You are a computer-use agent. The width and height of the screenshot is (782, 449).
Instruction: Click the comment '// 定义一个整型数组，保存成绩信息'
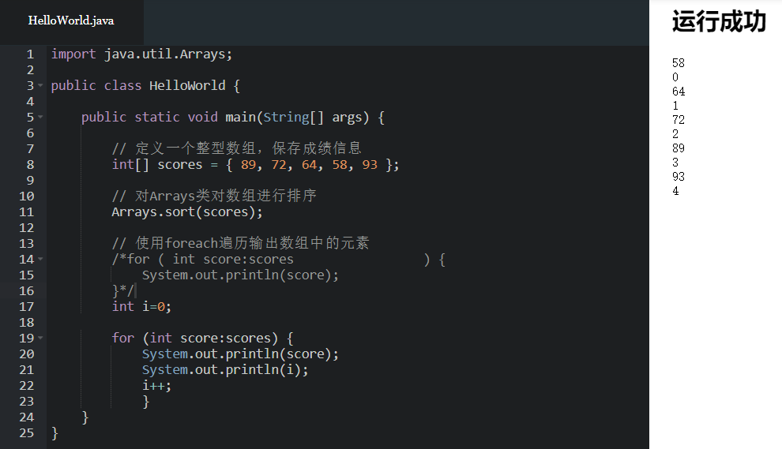[x=237, y=148]
